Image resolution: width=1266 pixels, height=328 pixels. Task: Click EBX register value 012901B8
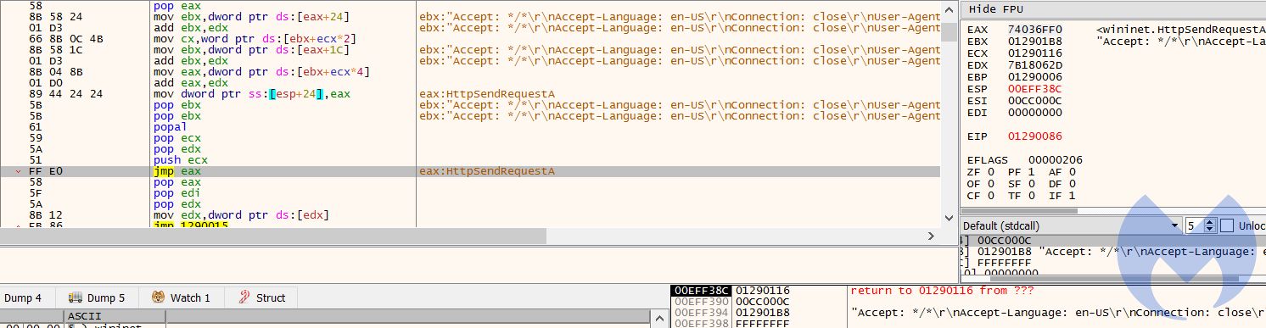pos(1034,42)
